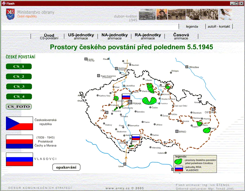Click the green uprising area near Mladá Boleslav
Viewport: 245px width, 191px height.
(x=150, y=88)
